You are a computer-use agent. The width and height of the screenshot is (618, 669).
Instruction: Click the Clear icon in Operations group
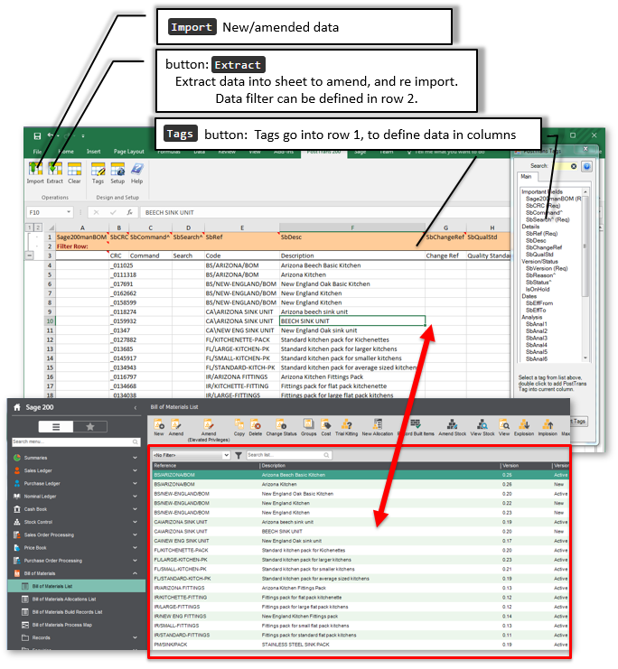pyautogui.click(x=74, y=170)
